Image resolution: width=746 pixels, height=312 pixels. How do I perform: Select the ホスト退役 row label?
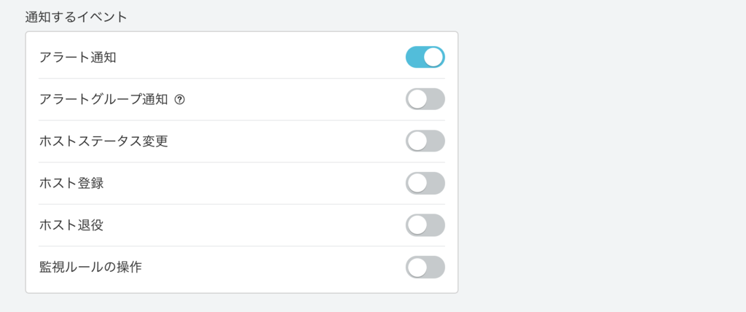click(x=71, y=225)
